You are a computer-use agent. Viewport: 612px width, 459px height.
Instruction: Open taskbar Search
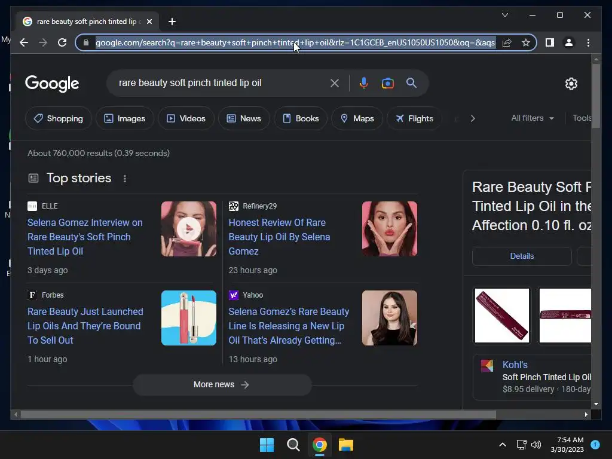tap(293, 445)
